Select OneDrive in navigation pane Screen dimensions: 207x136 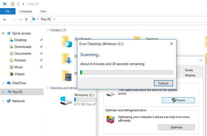pos(19,83)
